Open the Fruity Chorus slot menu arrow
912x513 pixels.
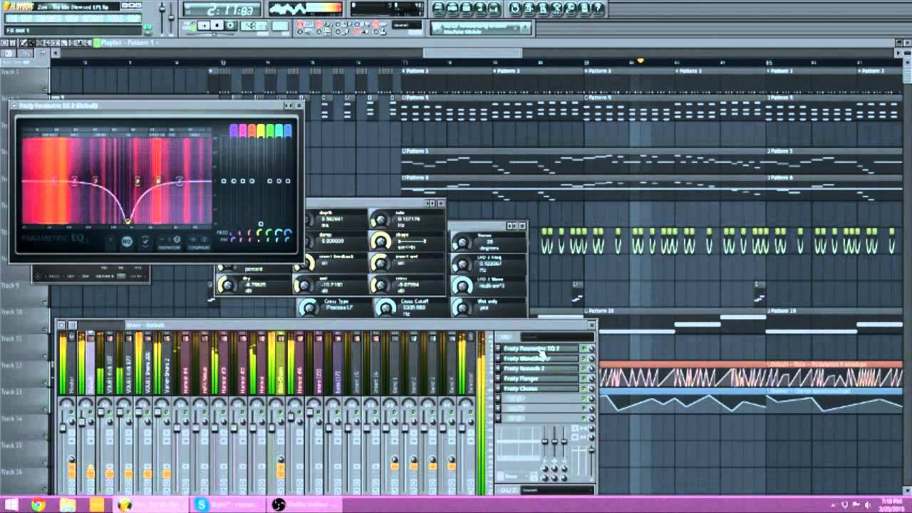(x=498, y=388)
